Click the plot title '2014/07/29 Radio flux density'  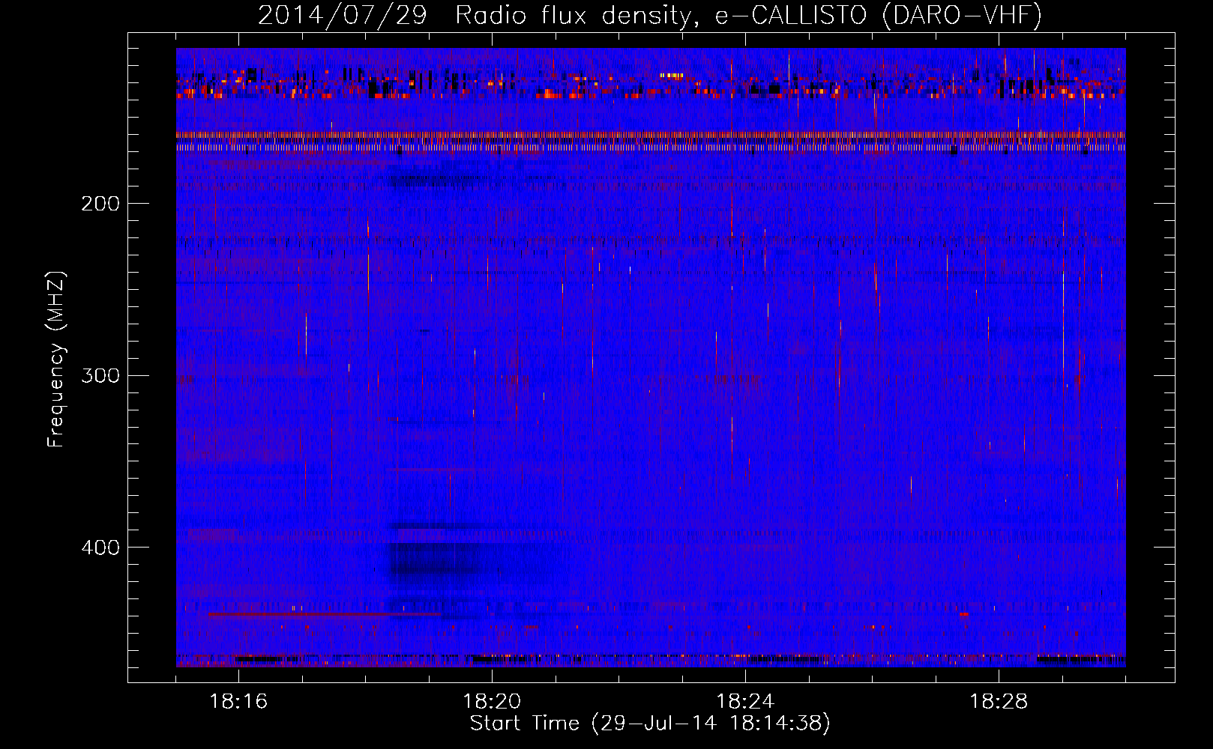650,15
